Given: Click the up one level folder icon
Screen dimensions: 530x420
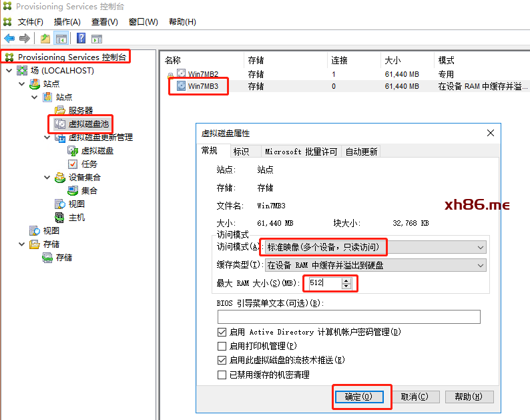Looking at the screenshot, I should point(45,39).
